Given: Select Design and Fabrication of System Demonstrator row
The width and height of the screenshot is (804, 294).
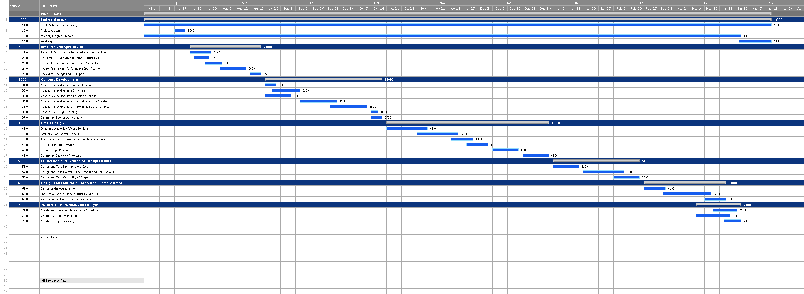Looking at the screenshot, I should click(81, 183).
